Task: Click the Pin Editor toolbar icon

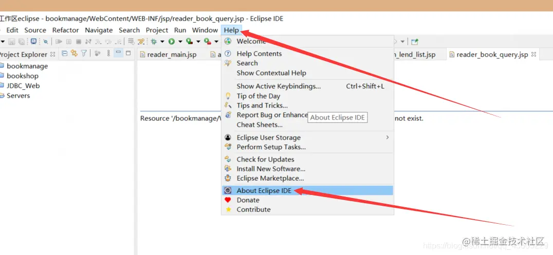Action: point(415,42)
